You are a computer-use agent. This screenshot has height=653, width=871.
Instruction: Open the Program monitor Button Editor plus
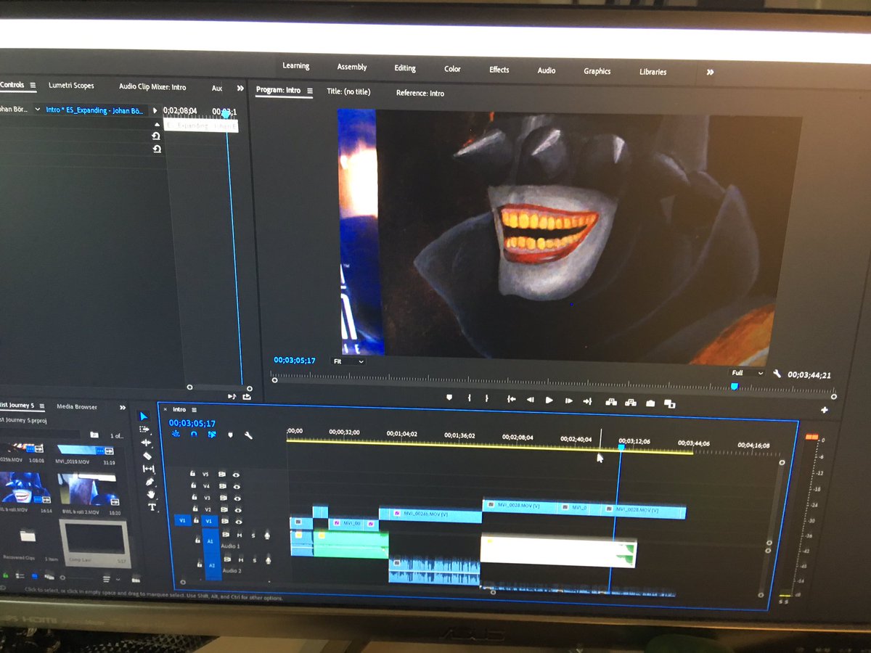[825, 410]
